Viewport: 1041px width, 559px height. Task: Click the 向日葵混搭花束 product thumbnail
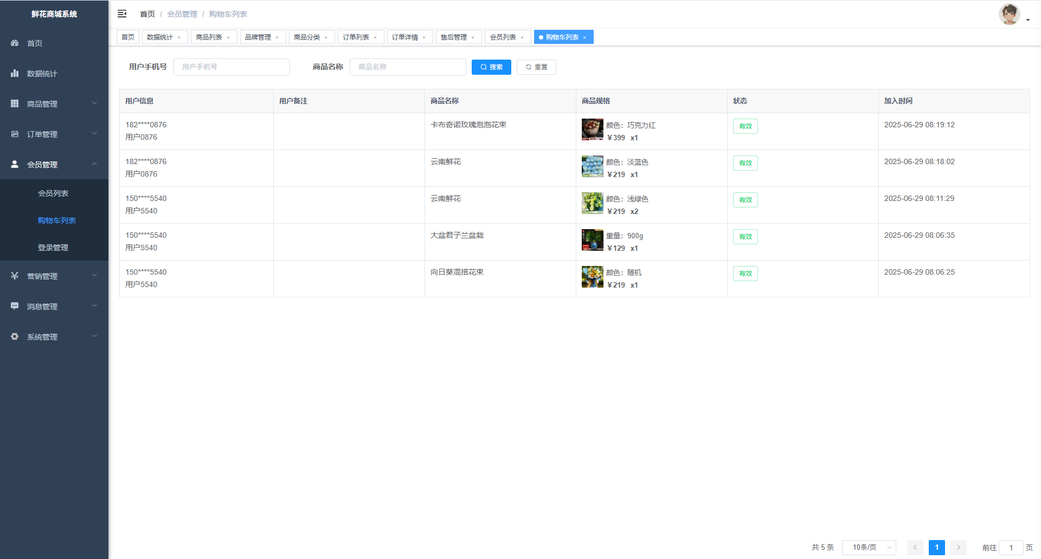coord(592,277)
